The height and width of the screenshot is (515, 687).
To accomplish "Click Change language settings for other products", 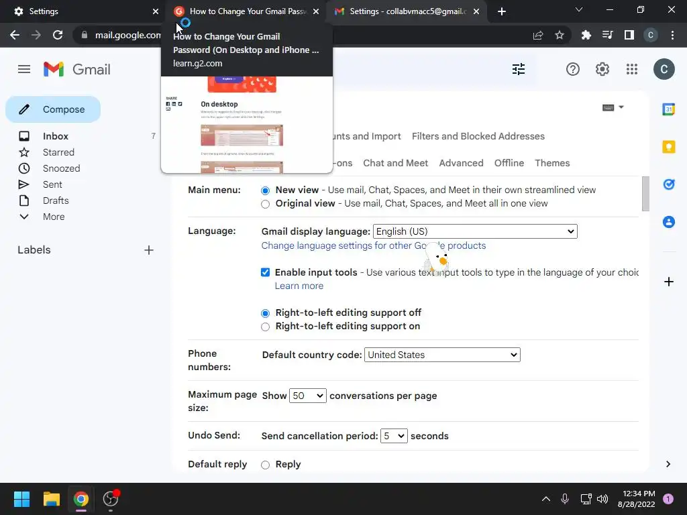I will (373, 245).
